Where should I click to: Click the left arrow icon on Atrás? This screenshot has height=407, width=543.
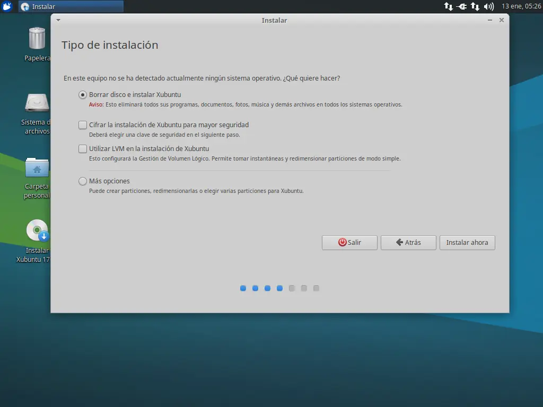point(399,242)
